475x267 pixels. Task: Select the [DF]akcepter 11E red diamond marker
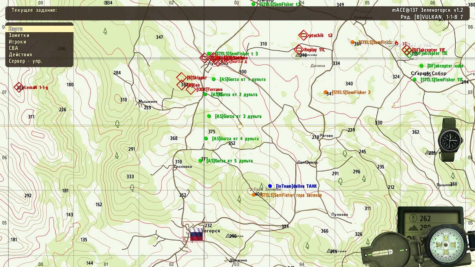(x=407, y=50)
